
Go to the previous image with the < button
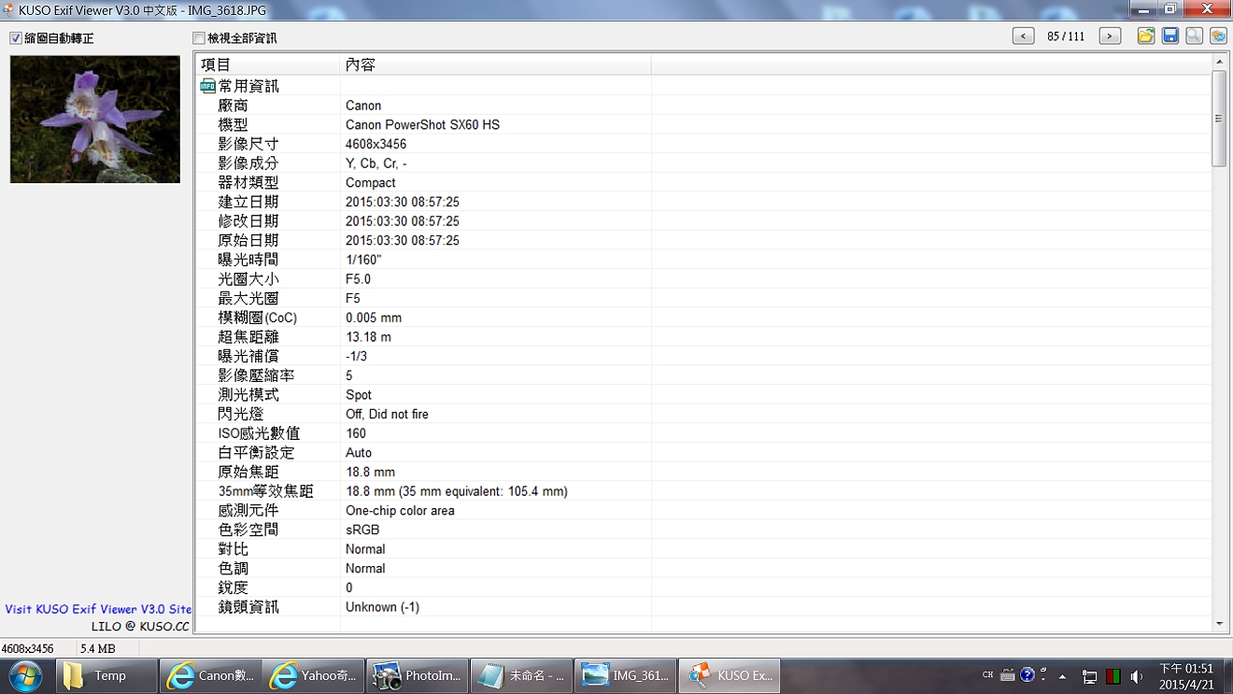pyautogui.click(x=1024, y=36)
